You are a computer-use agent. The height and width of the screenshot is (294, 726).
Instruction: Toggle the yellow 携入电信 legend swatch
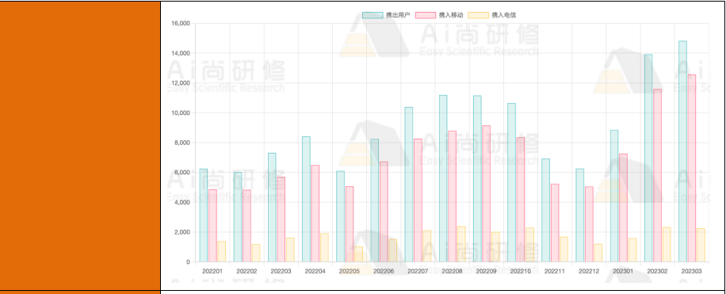point(478,15)
